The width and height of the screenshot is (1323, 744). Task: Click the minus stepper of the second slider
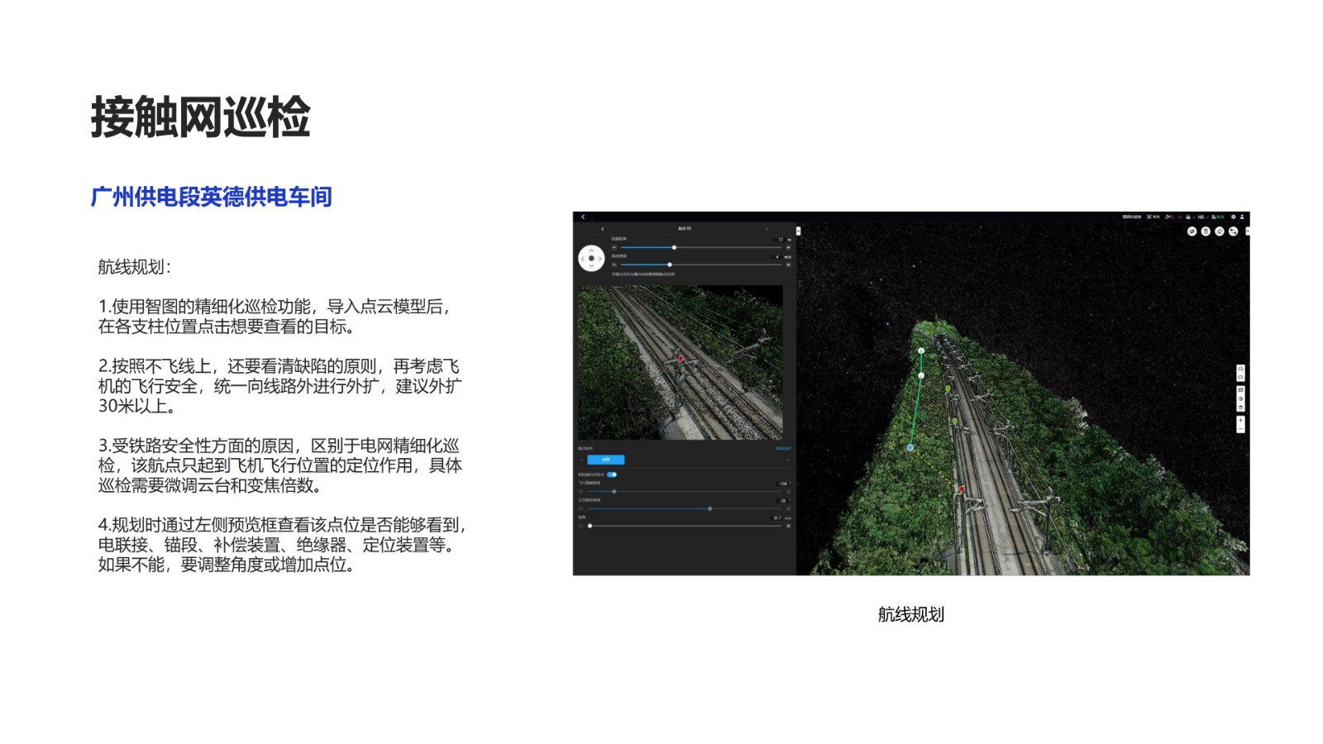(614, 265)
